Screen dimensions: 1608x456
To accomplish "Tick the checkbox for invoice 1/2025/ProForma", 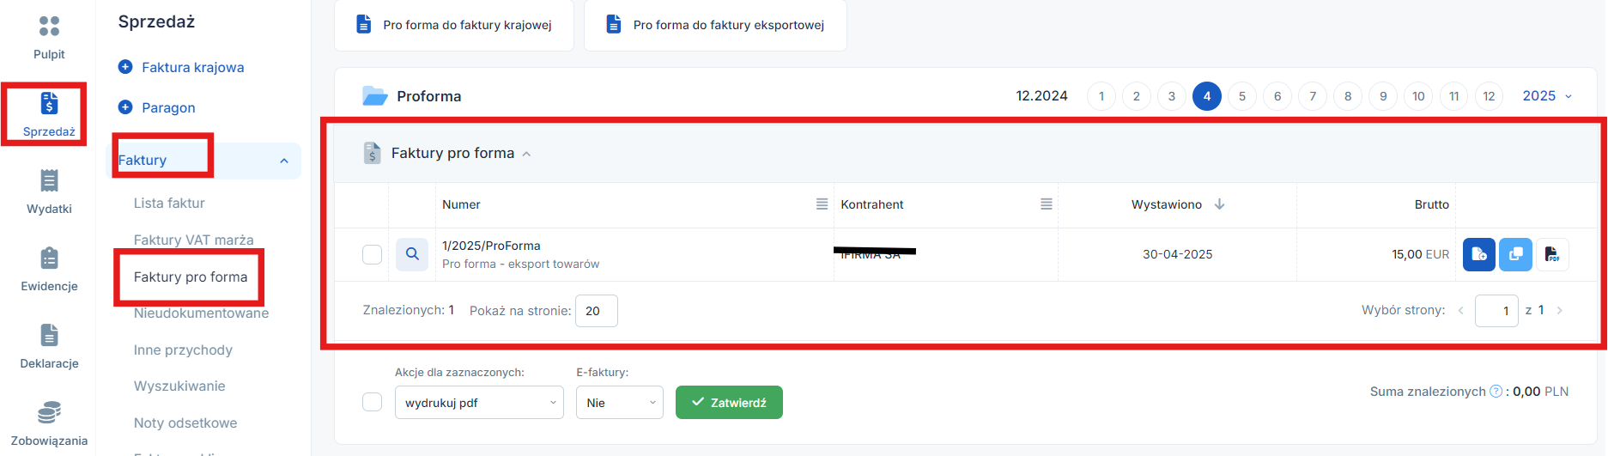I will tap(372, 254).
